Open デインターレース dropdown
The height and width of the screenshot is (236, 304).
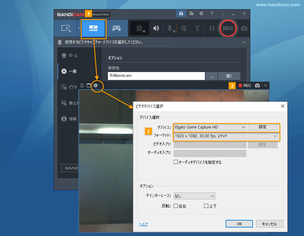(194, 196)
